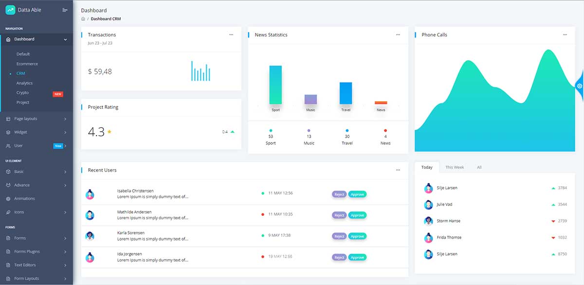584x285 pixels.
Task: Reject Mathilde Andersen's request
Action: point(339,215)
